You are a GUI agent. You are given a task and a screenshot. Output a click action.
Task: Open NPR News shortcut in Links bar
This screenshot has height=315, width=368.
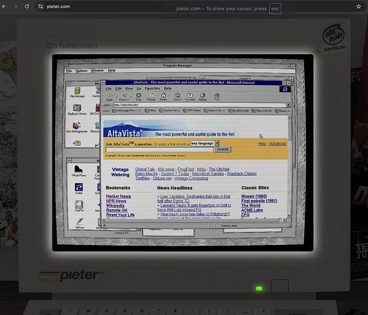pyautogui.click(x=192, y=110)
